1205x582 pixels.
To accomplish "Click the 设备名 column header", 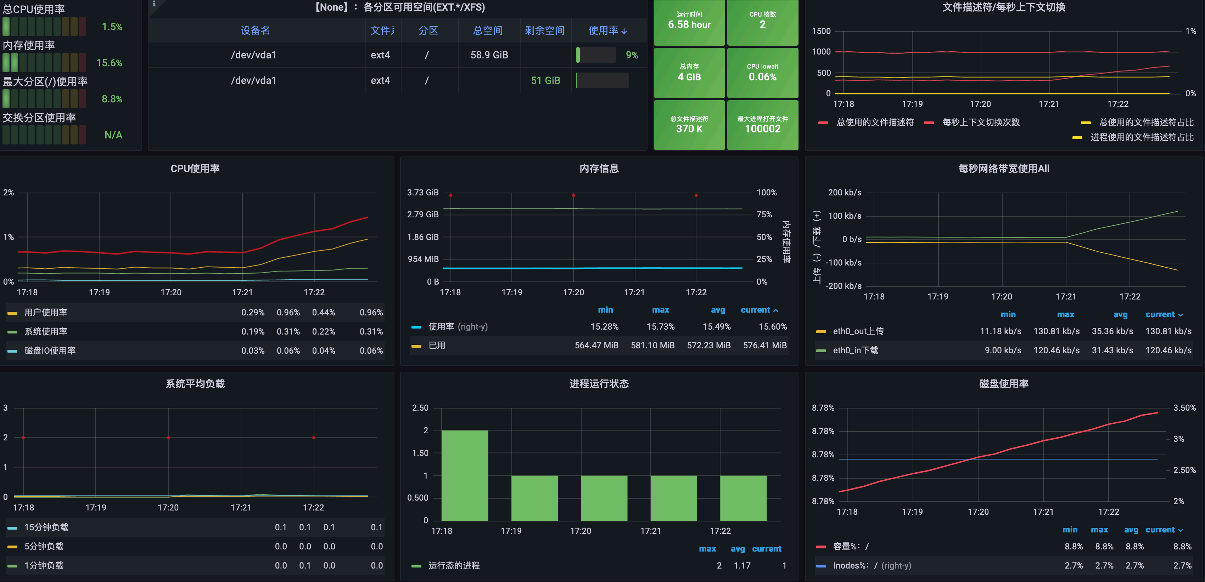I will pyautogui.click(x=256, y=31).
